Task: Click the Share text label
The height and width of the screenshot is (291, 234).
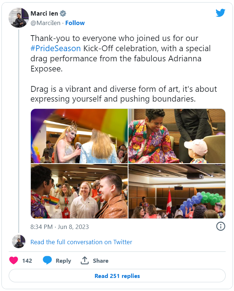Action: (100, 261)
